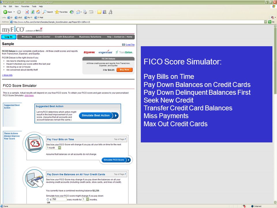Open the Y! Mail links bar shortcut
The width and height of the screenshot is (277, 208).
(x=39, y=18)
